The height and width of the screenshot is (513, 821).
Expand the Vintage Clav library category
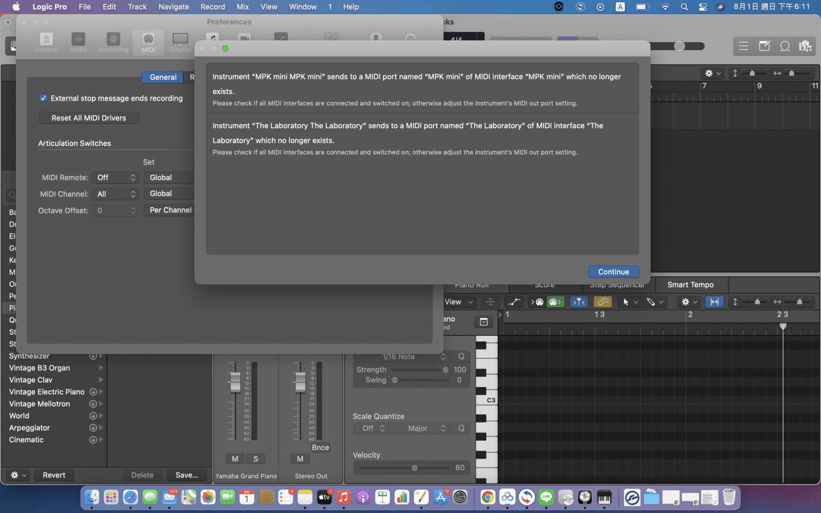point(101,380)
